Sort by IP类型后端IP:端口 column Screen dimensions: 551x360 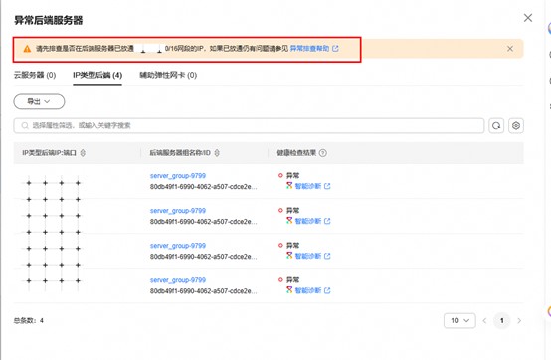[x=83, y=153]
